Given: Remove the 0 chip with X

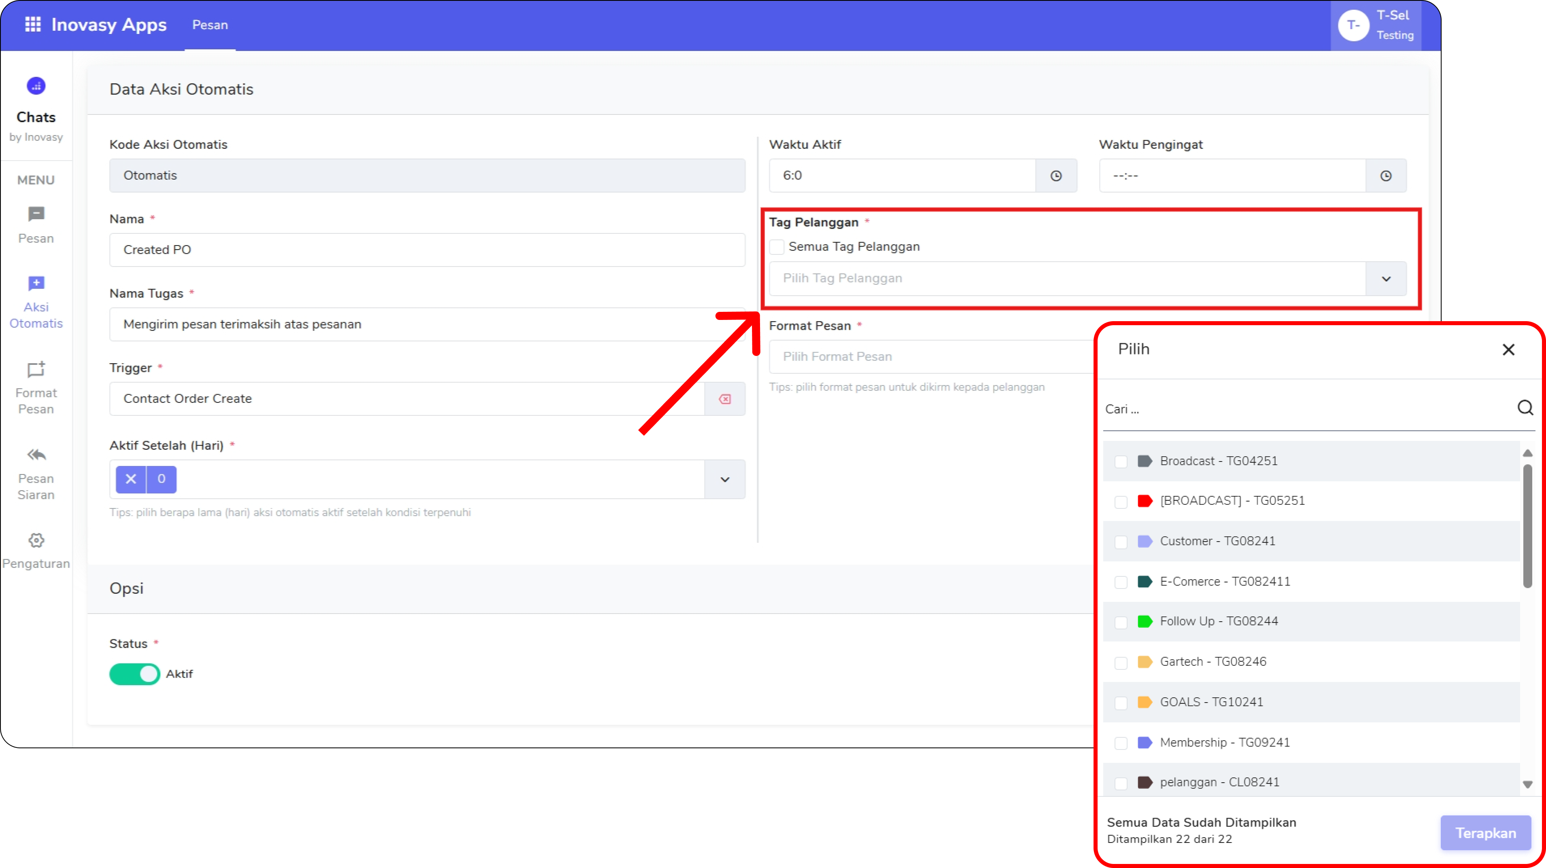Looking at the screenshot, I should point(131,479).
